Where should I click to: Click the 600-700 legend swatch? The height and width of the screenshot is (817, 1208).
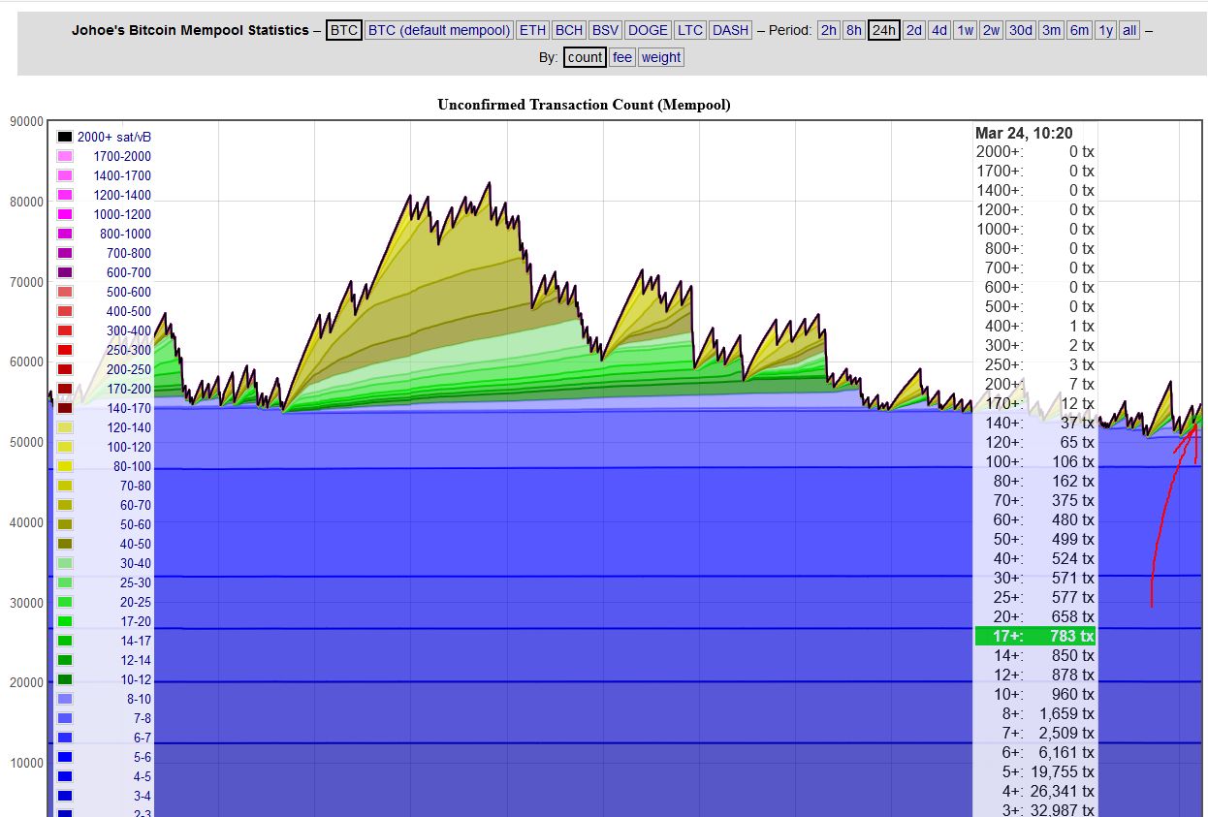[x=65, y=272]
